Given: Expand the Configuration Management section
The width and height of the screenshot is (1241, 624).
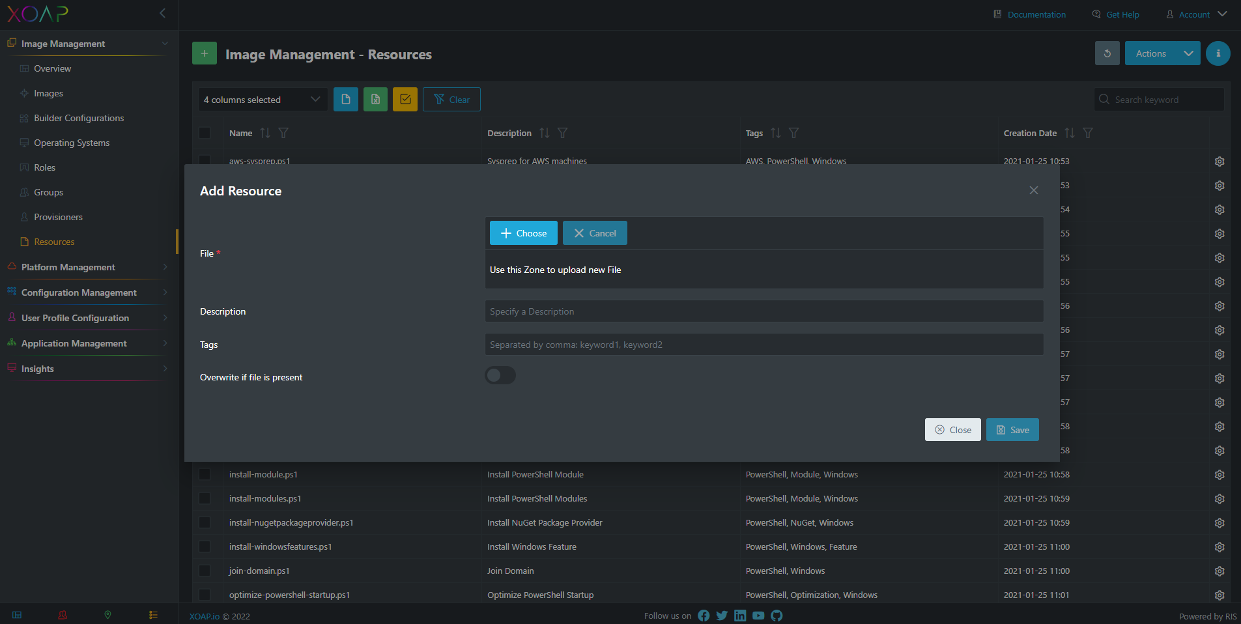Looking at the screenshot, I should click(87, 292).
